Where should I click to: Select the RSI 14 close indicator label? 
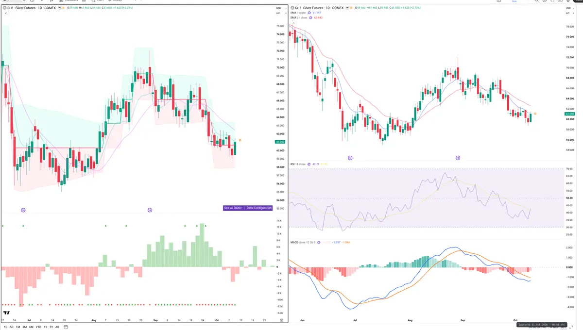tap(298, 165)
